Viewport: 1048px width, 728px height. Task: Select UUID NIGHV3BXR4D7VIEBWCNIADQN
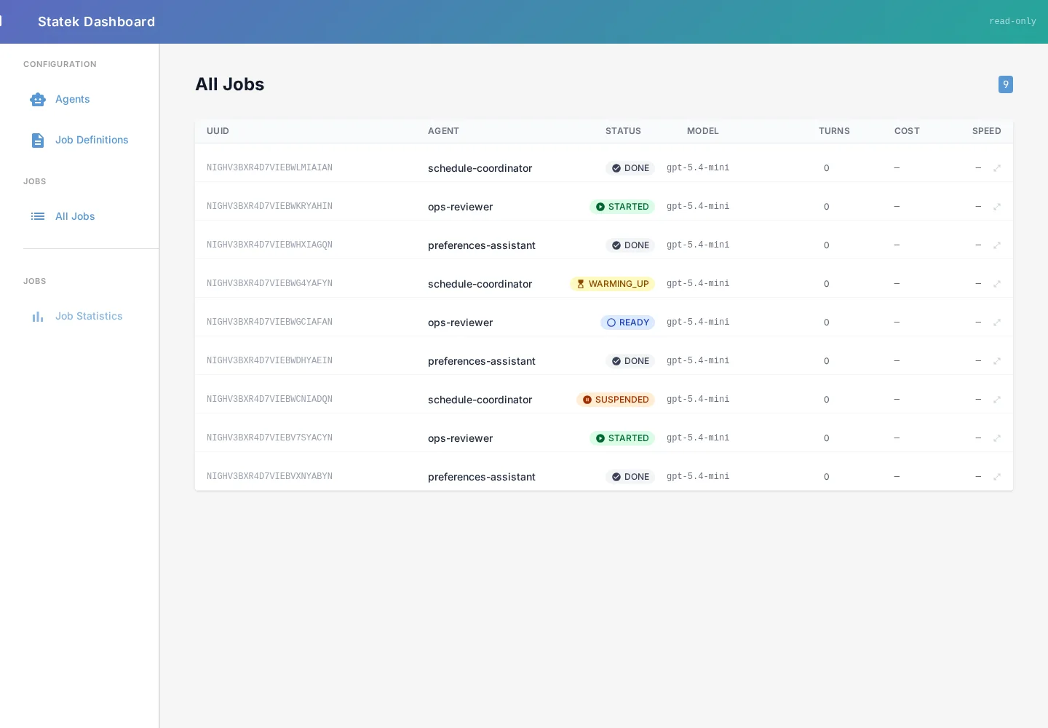269,399
